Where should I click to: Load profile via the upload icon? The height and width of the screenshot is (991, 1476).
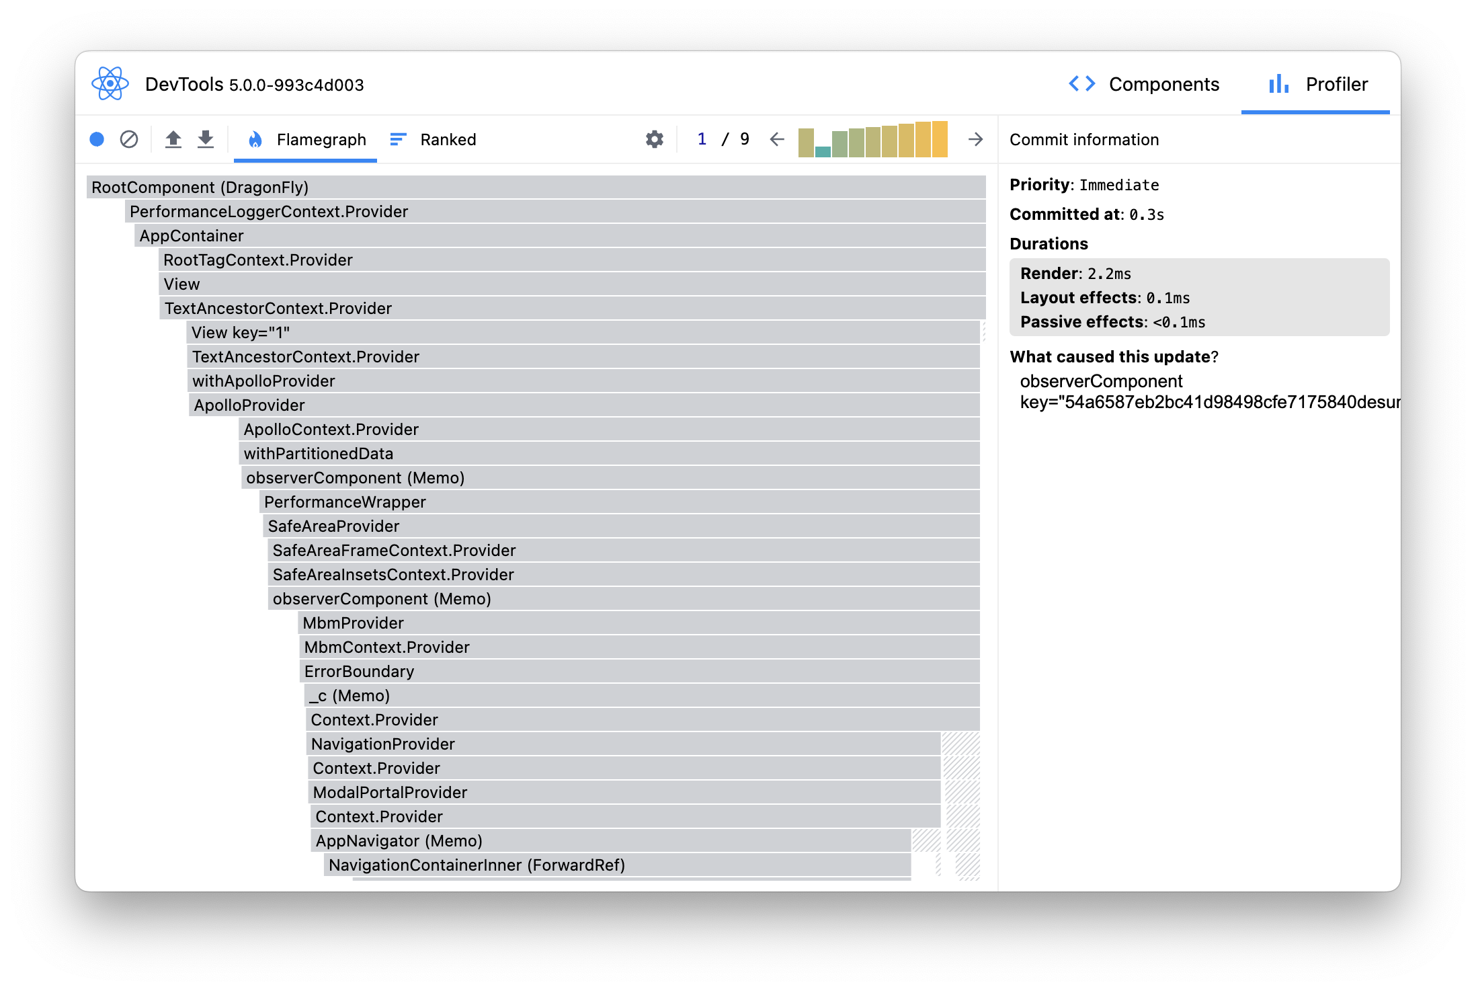[x=173, y=139]
